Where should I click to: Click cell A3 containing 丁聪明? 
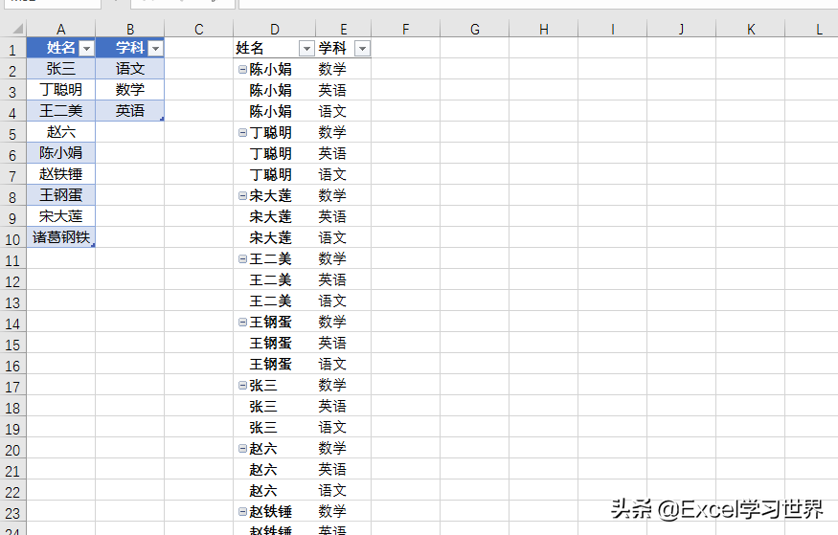61,90
